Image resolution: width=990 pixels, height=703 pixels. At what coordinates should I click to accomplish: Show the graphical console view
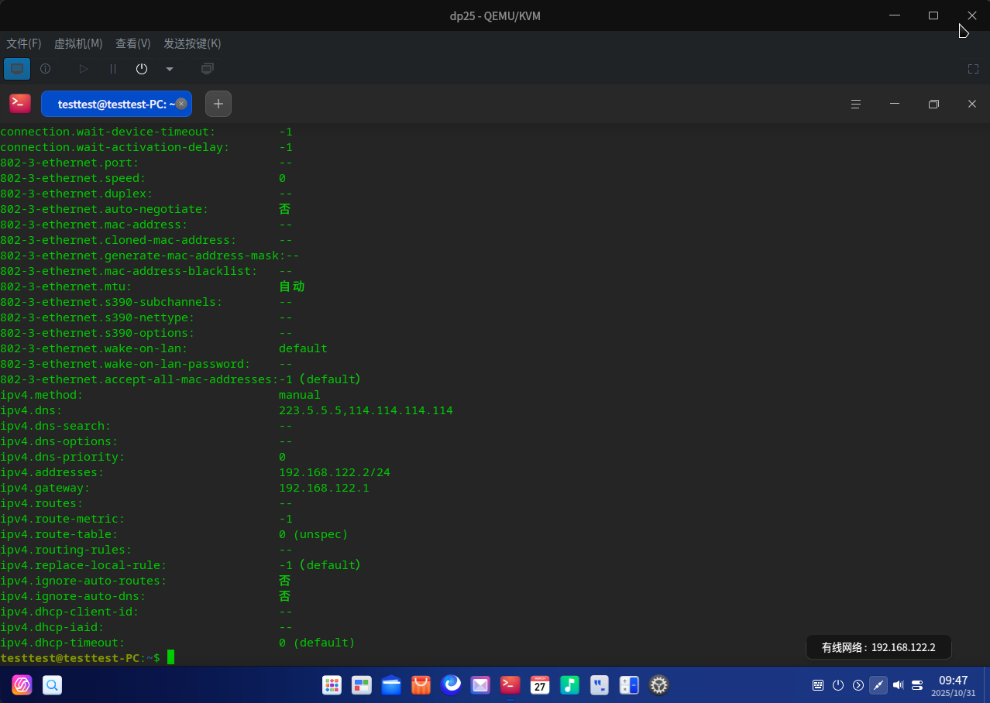pos(17,69)
